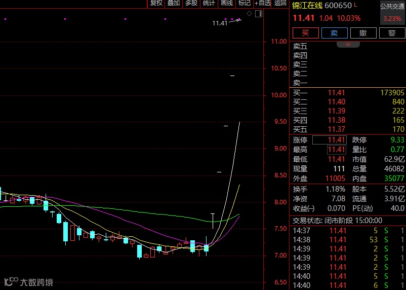Add stock via +自选 button
The height and width of the screenshot is (290, 406).
[263, 3]
